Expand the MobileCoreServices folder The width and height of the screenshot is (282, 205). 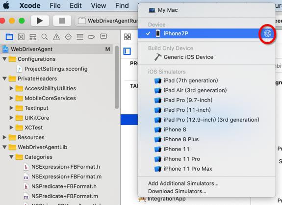(11, 98)
